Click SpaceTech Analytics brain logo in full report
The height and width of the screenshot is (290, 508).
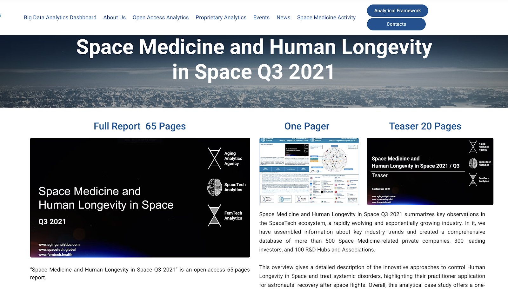[x=214, y=187]
